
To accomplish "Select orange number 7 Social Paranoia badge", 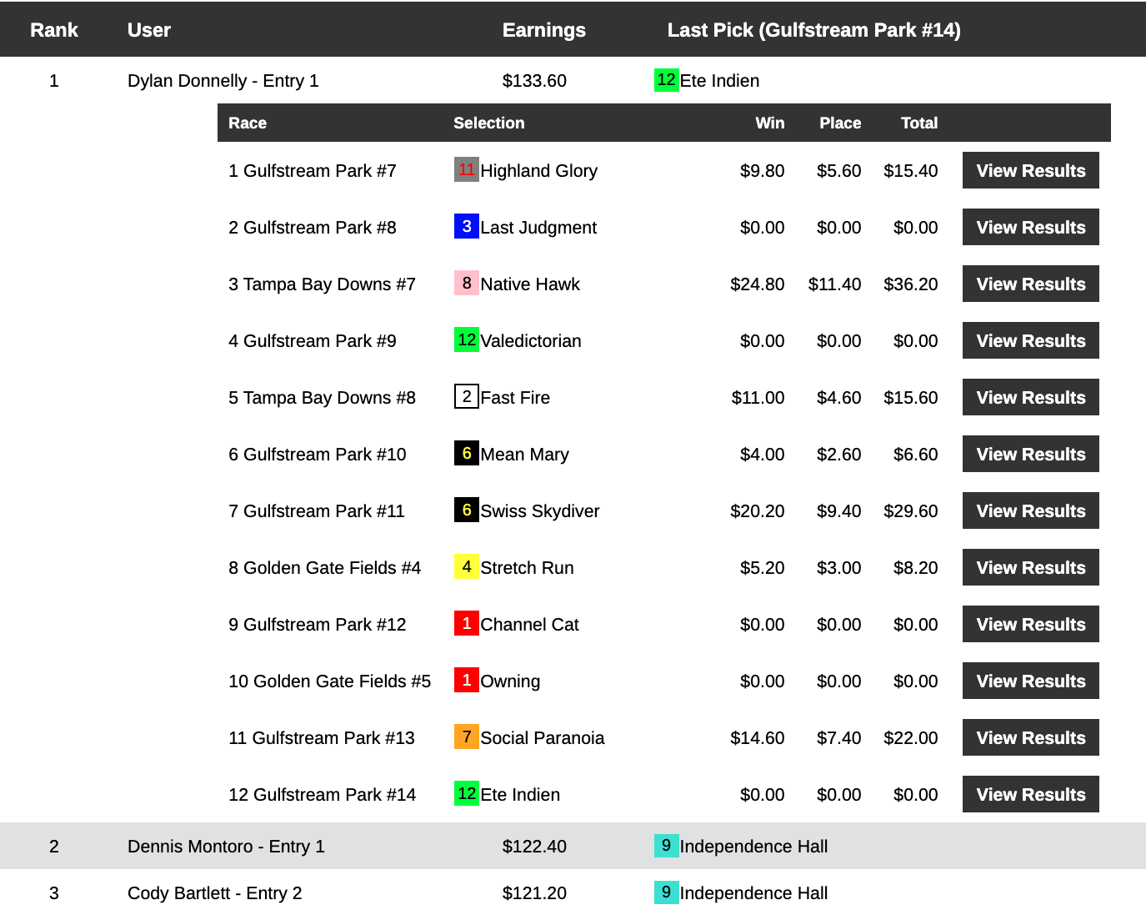I will point(466,737).
